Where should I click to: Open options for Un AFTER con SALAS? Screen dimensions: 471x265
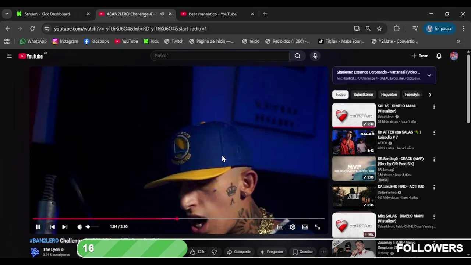pyautogui.click(x=434, y=132)
